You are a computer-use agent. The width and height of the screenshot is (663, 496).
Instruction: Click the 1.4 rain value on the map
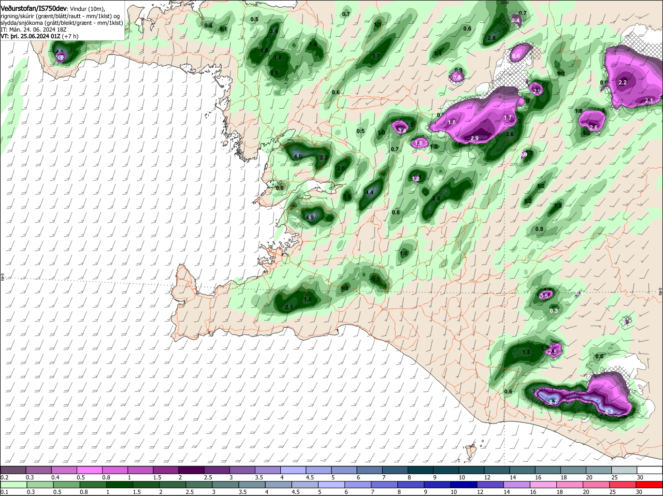pos(312,45)
